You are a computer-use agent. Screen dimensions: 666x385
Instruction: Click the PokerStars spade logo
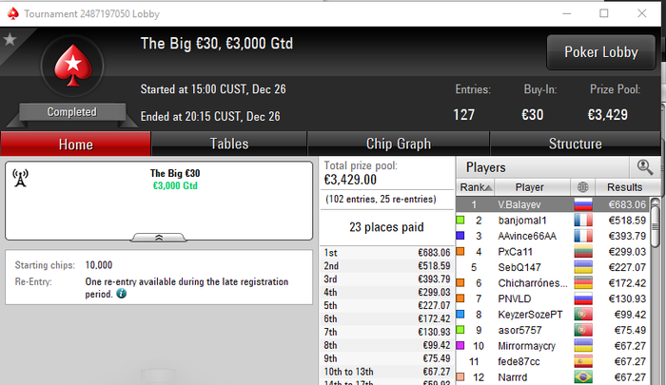point(72,66)
